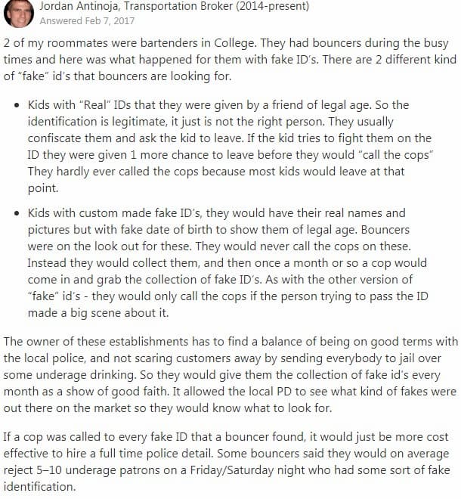Click the opening paragraph about roommates bartending
The image size is (461, 499).
(230, 60)
